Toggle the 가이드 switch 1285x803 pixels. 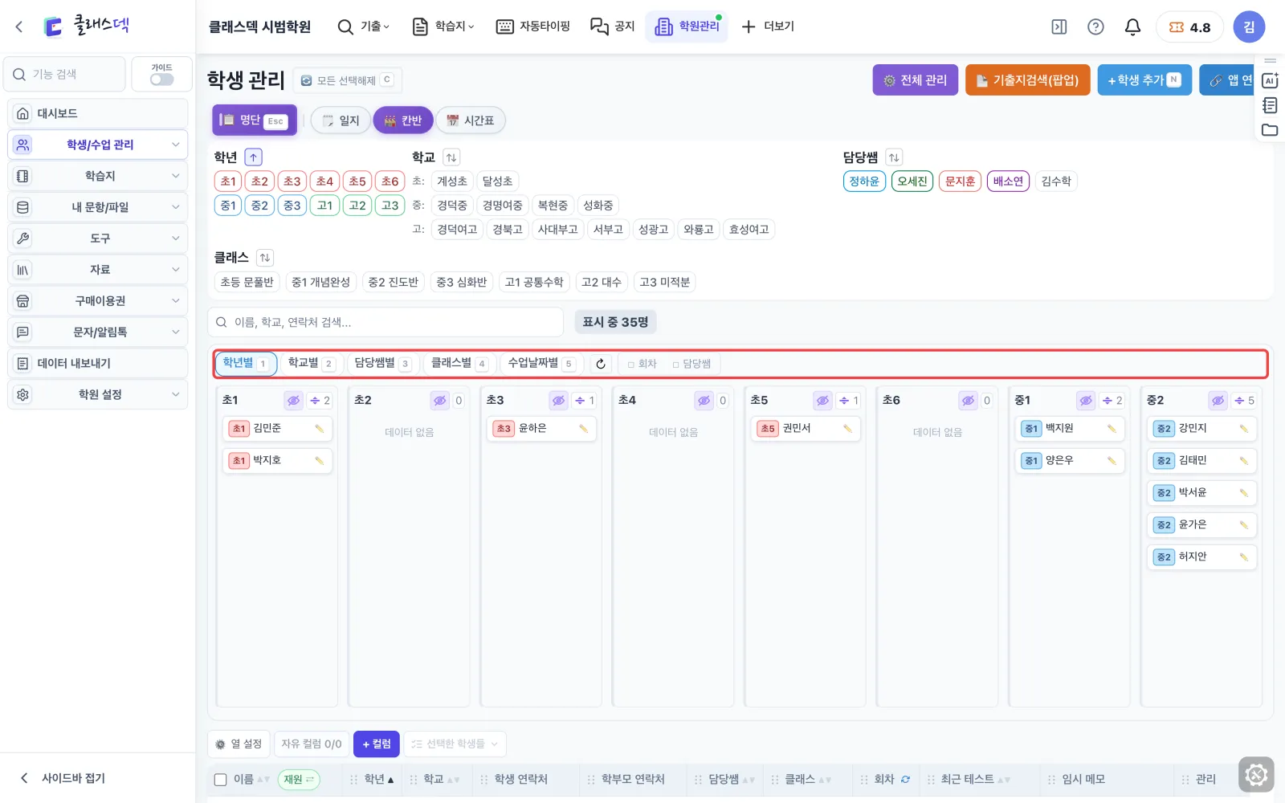tap(161, 79)
